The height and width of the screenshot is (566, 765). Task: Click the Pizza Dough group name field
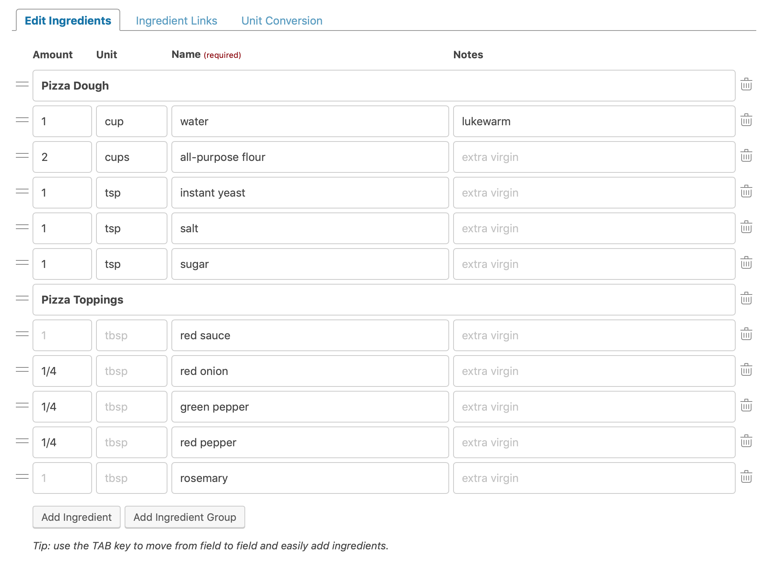(383, 86)
